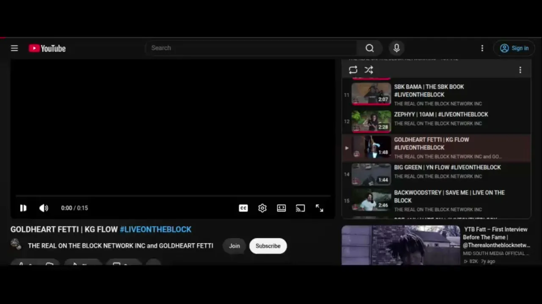Open the player settings gear
The image size is (542, 304).
262,208
